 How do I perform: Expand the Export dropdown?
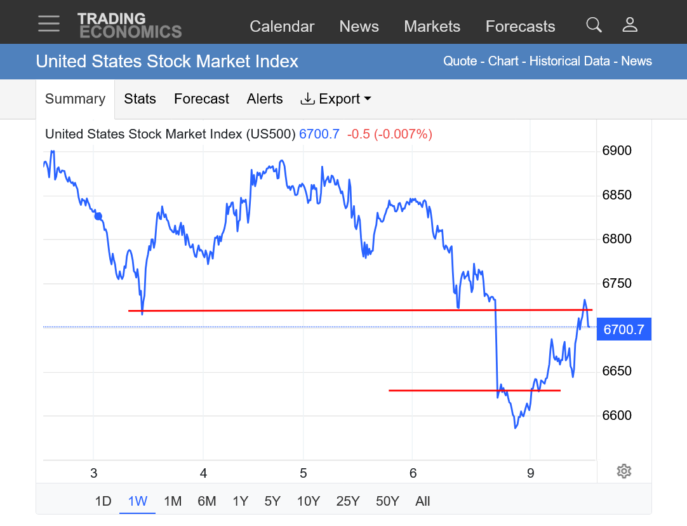(336, 99)
